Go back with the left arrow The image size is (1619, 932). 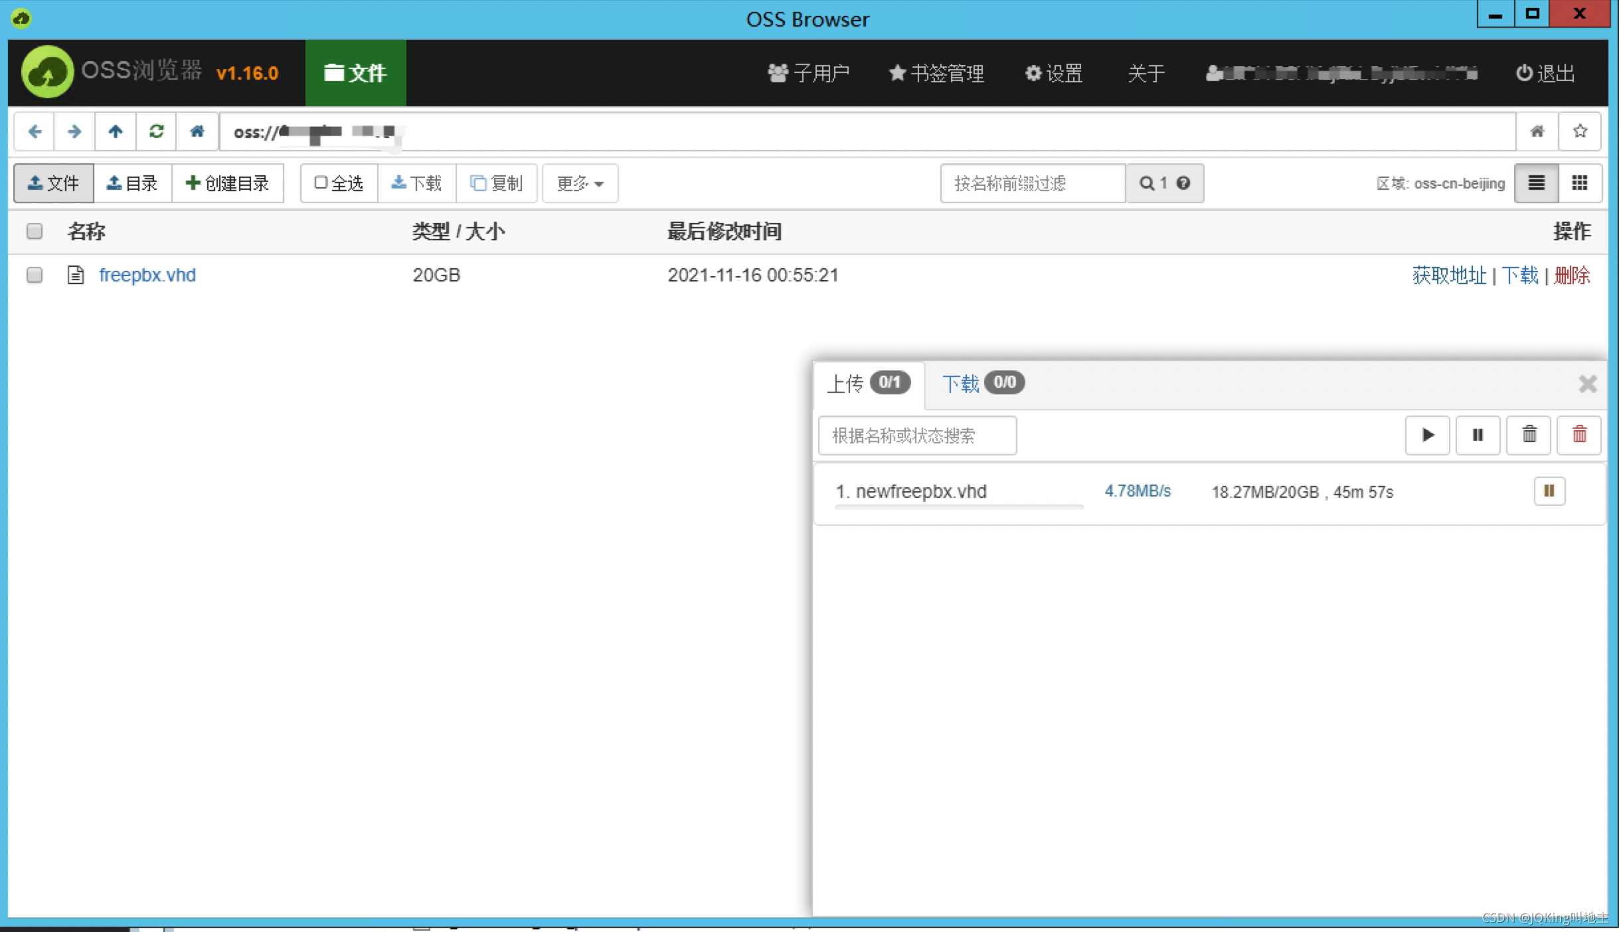point(35,131)
